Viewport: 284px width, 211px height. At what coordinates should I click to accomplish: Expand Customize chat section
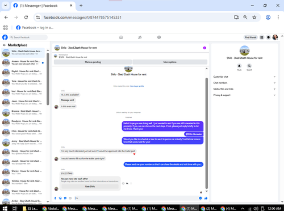(244, 77)
